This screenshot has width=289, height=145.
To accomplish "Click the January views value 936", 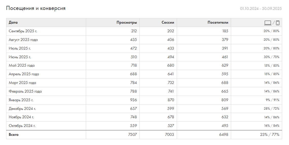I will coord(133,100).
